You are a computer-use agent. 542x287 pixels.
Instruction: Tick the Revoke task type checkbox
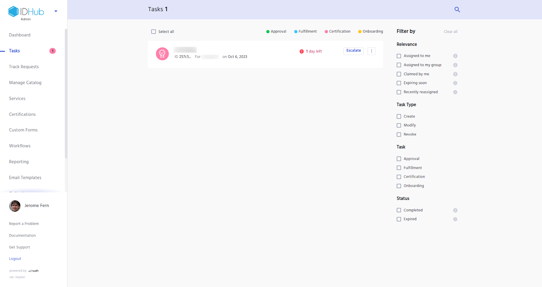[x=399, y=135]
